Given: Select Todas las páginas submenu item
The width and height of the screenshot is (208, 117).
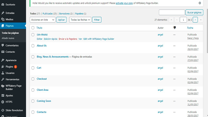Looking at the screenshot, I should pyautogui.click(x=10, y=33).
